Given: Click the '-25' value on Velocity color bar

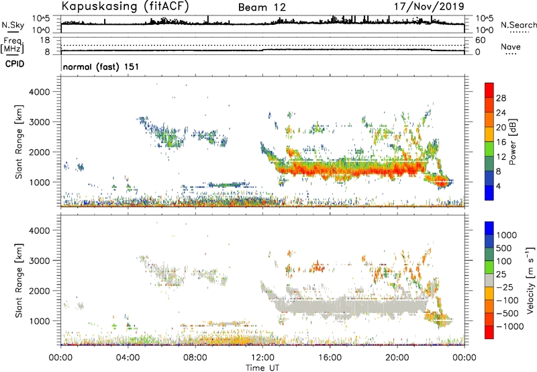Looking at the screenshot, I should point(505,287).
